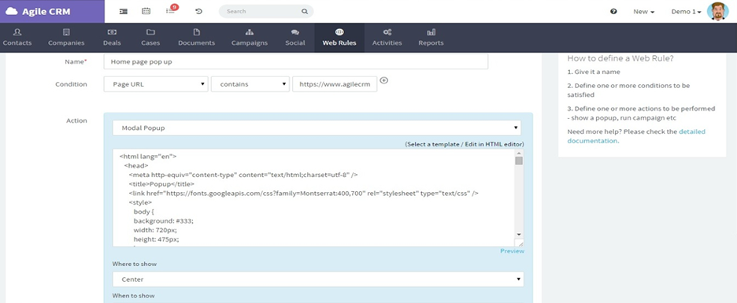Screen dimensions: 737x303
Task: Click the "Where to show" label
Action: (135, 264)
